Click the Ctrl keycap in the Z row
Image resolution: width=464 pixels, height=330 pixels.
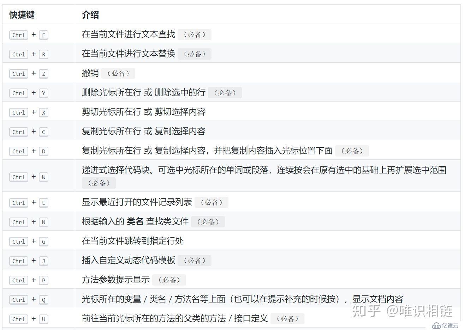click(x=19, y=74)
